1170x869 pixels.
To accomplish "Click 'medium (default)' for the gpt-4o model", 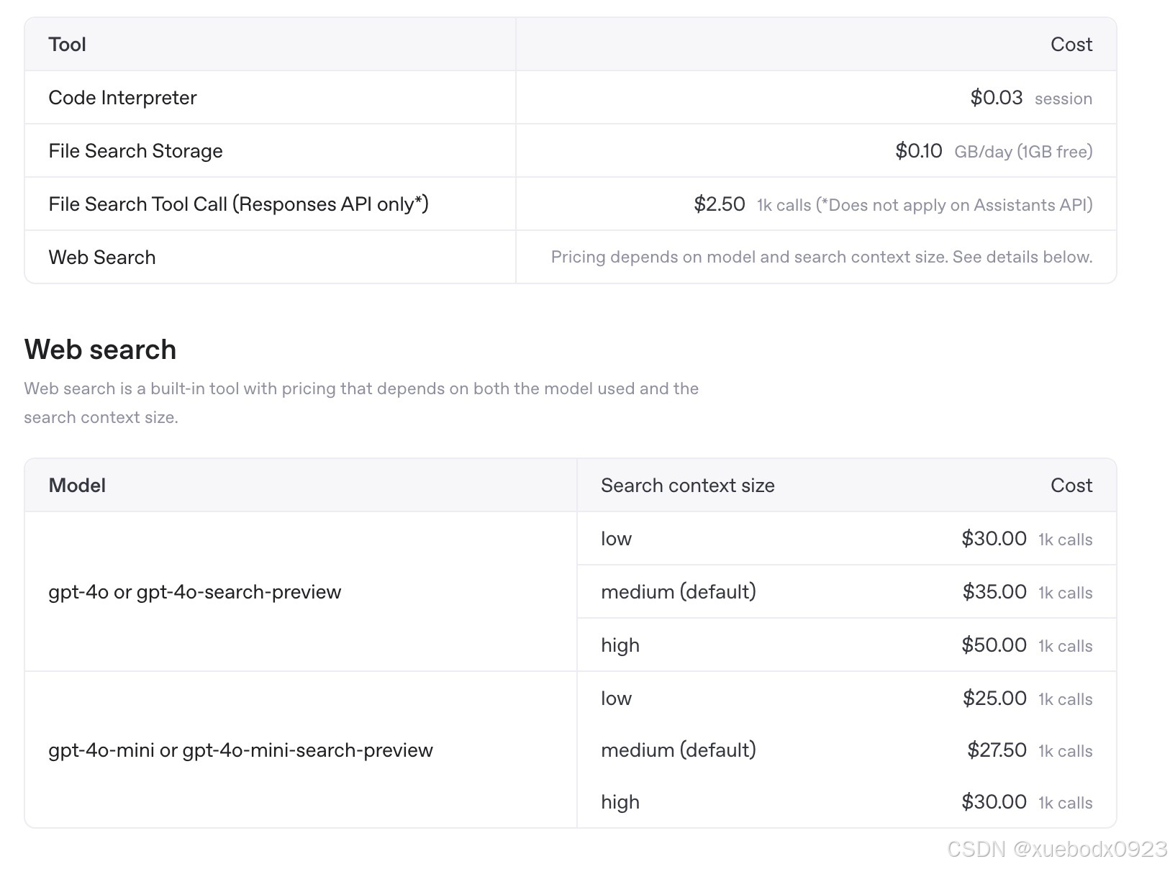I will pos(679,592).
